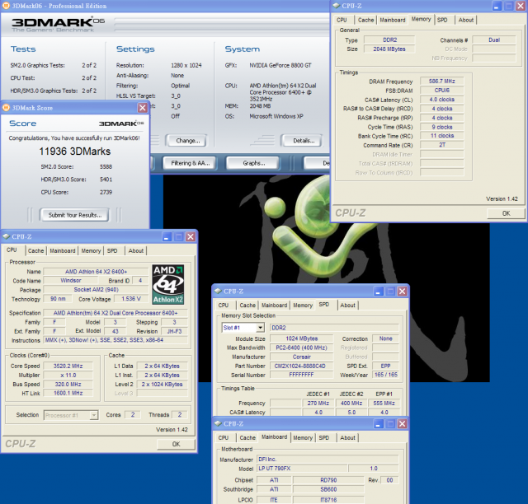Open SPD tab in CPU-Z Mainboard window
Screen dimensions: 528x504
[x=324, y=438]
